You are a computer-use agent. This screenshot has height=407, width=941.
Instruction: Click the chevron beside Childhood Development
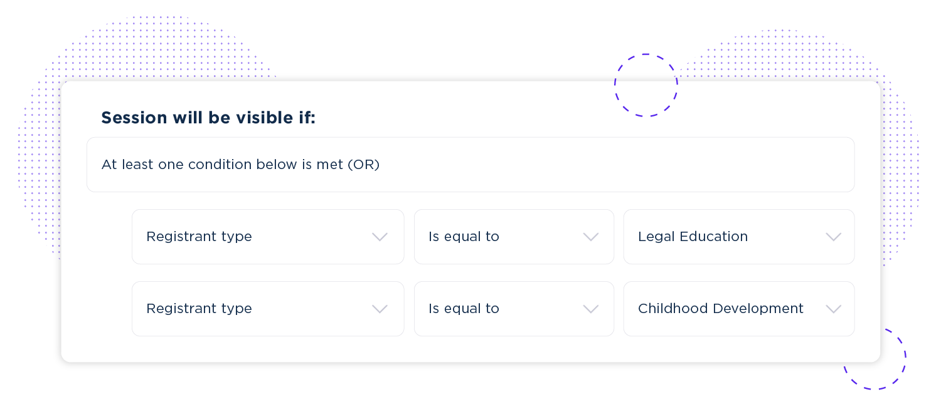[834, 309]
